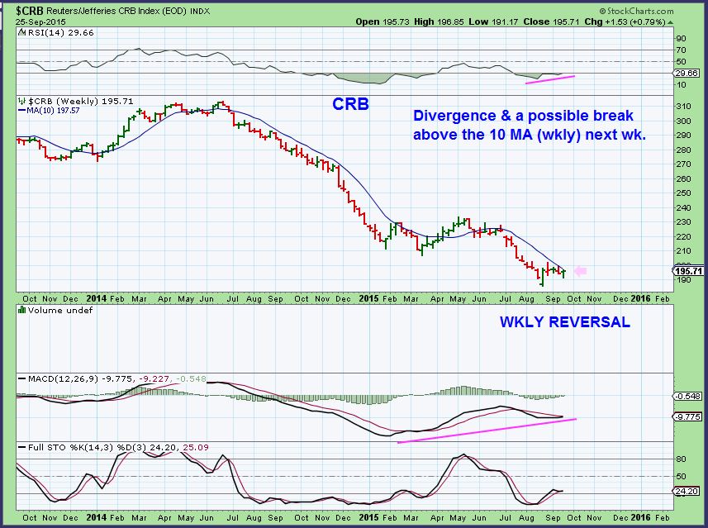This screenshot has height=528, width=708.
Task: Click the 310 level on price axis
Action: point(684,107)
